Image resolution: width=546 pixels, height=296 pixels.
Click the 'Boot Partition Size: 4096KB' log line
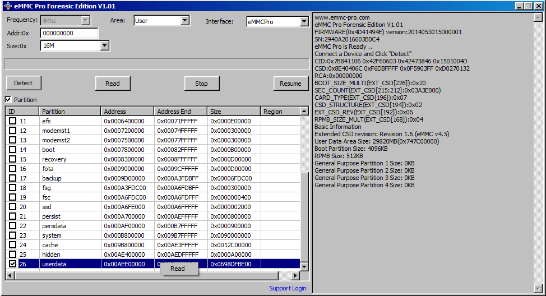(x=351, y=149)
